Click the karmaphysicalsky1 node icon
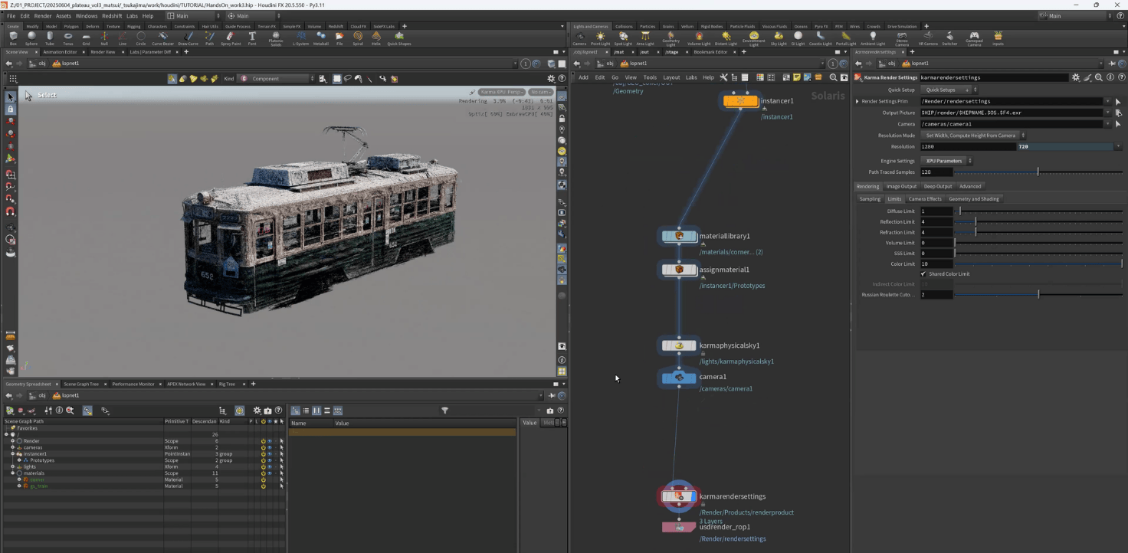1128x553 pixels. coord(679,346)
